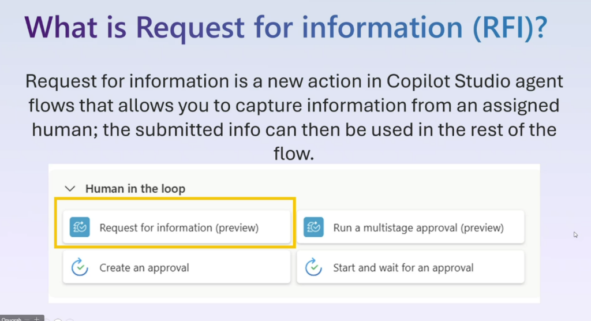This screenshot has width=591, height=321.
Task: Choose Request for information (preview) label
Action: (179, 227)
